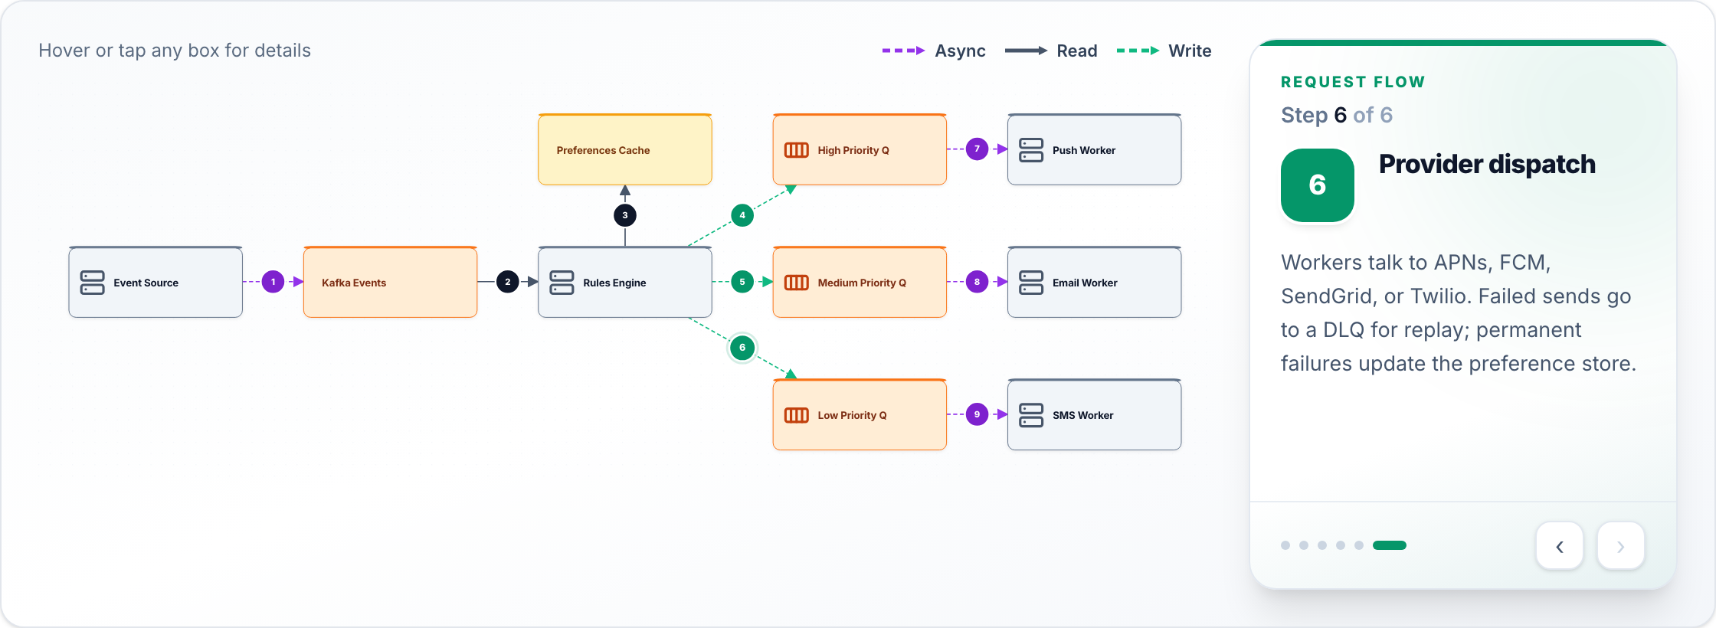Go to previous step with left chevron
The width and height of the screenshot is (1716, 628).
1560,546
